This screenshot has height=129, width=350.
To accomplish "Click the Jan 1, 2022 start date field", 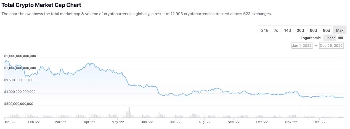I will [x=302, y=46].
